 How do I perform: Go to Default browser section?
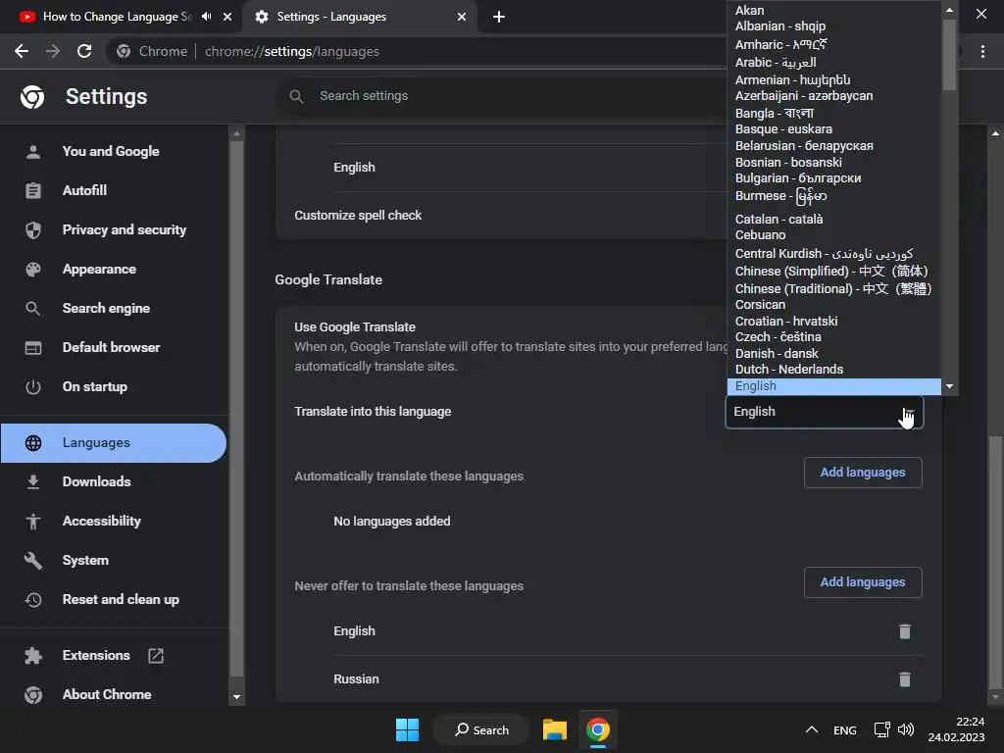(112, 347)
